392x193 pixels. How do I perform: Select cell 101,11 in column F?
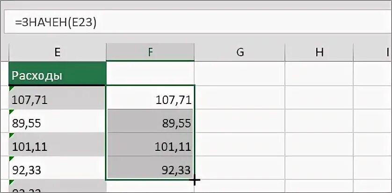(x=150, y=144)
